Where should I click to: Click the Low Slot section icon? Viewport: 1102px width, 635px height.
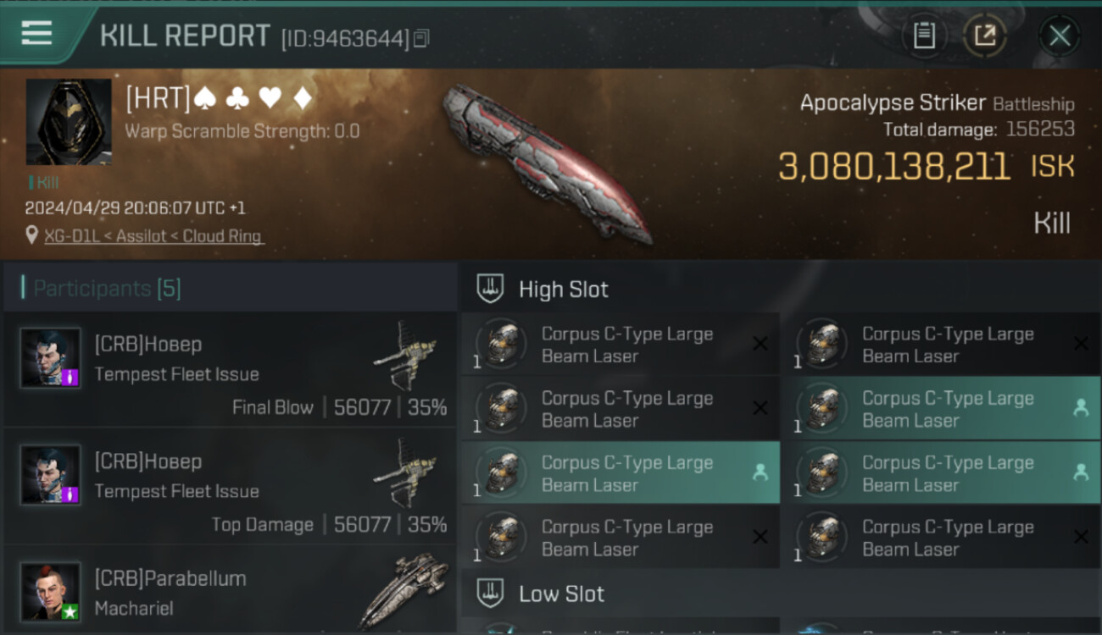tap(490, 594)
